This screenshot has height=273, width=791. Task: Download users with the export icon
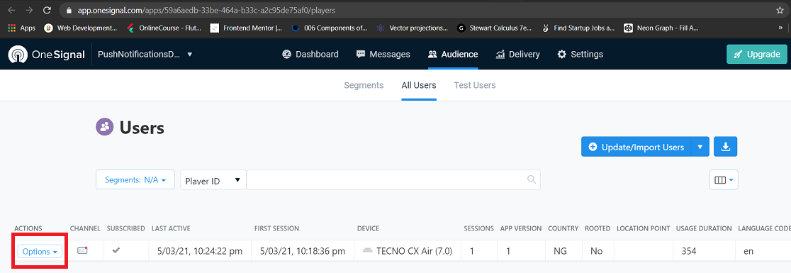pyautogui.click(x=726, y=147)
